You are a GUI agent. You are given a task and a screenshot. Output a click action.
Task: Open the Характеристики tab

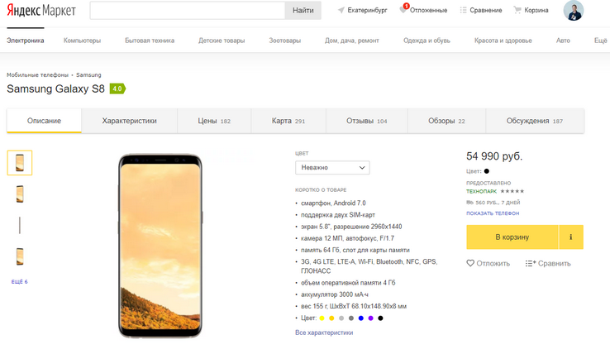[x=129, y=121]
